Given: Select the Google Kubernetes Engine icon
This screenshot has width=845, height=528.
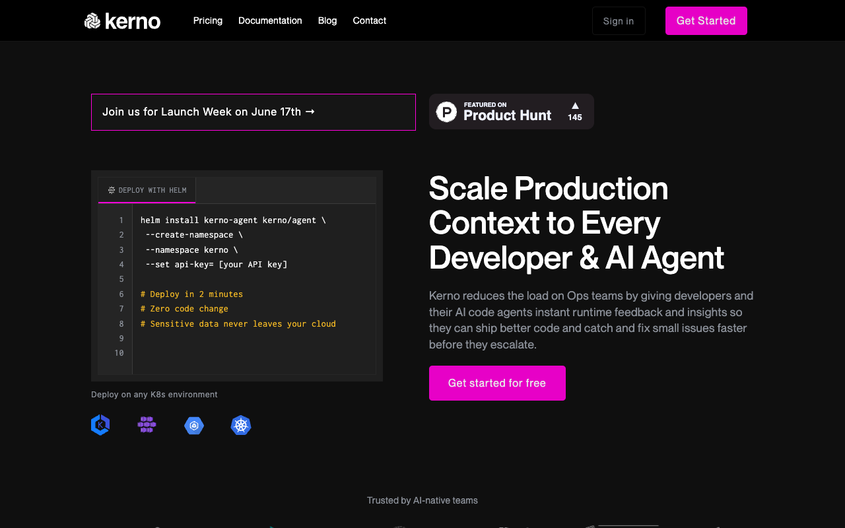Looking at the screenshot, I should (x=193, y=425).
